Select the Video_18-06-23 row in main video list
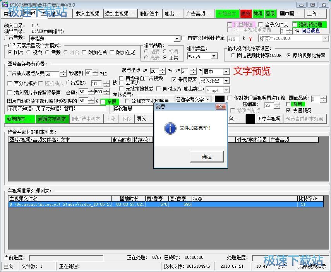This screenshot has height=272, width=331. pos(60,204)
